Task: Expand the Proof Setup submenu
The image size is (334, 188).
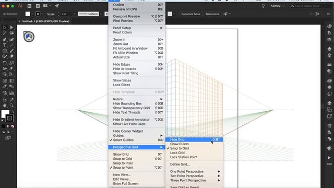Action: point(137,28)
